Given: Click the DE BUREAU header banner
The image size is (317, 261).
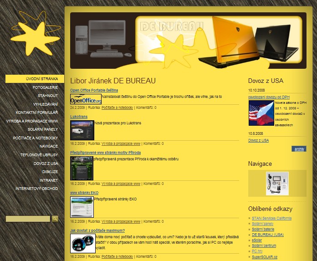Looking at the screenshot, I should [188, 41].
